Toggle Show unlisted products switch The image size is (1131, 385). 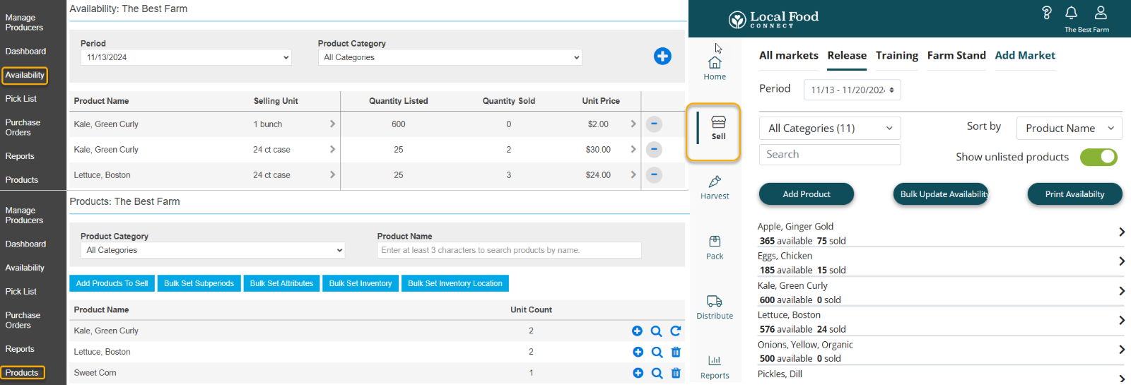(1098, 157)
